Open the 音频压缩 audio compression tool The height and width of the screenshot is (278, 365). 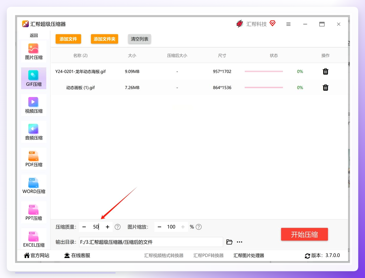[x=34, y=132]
